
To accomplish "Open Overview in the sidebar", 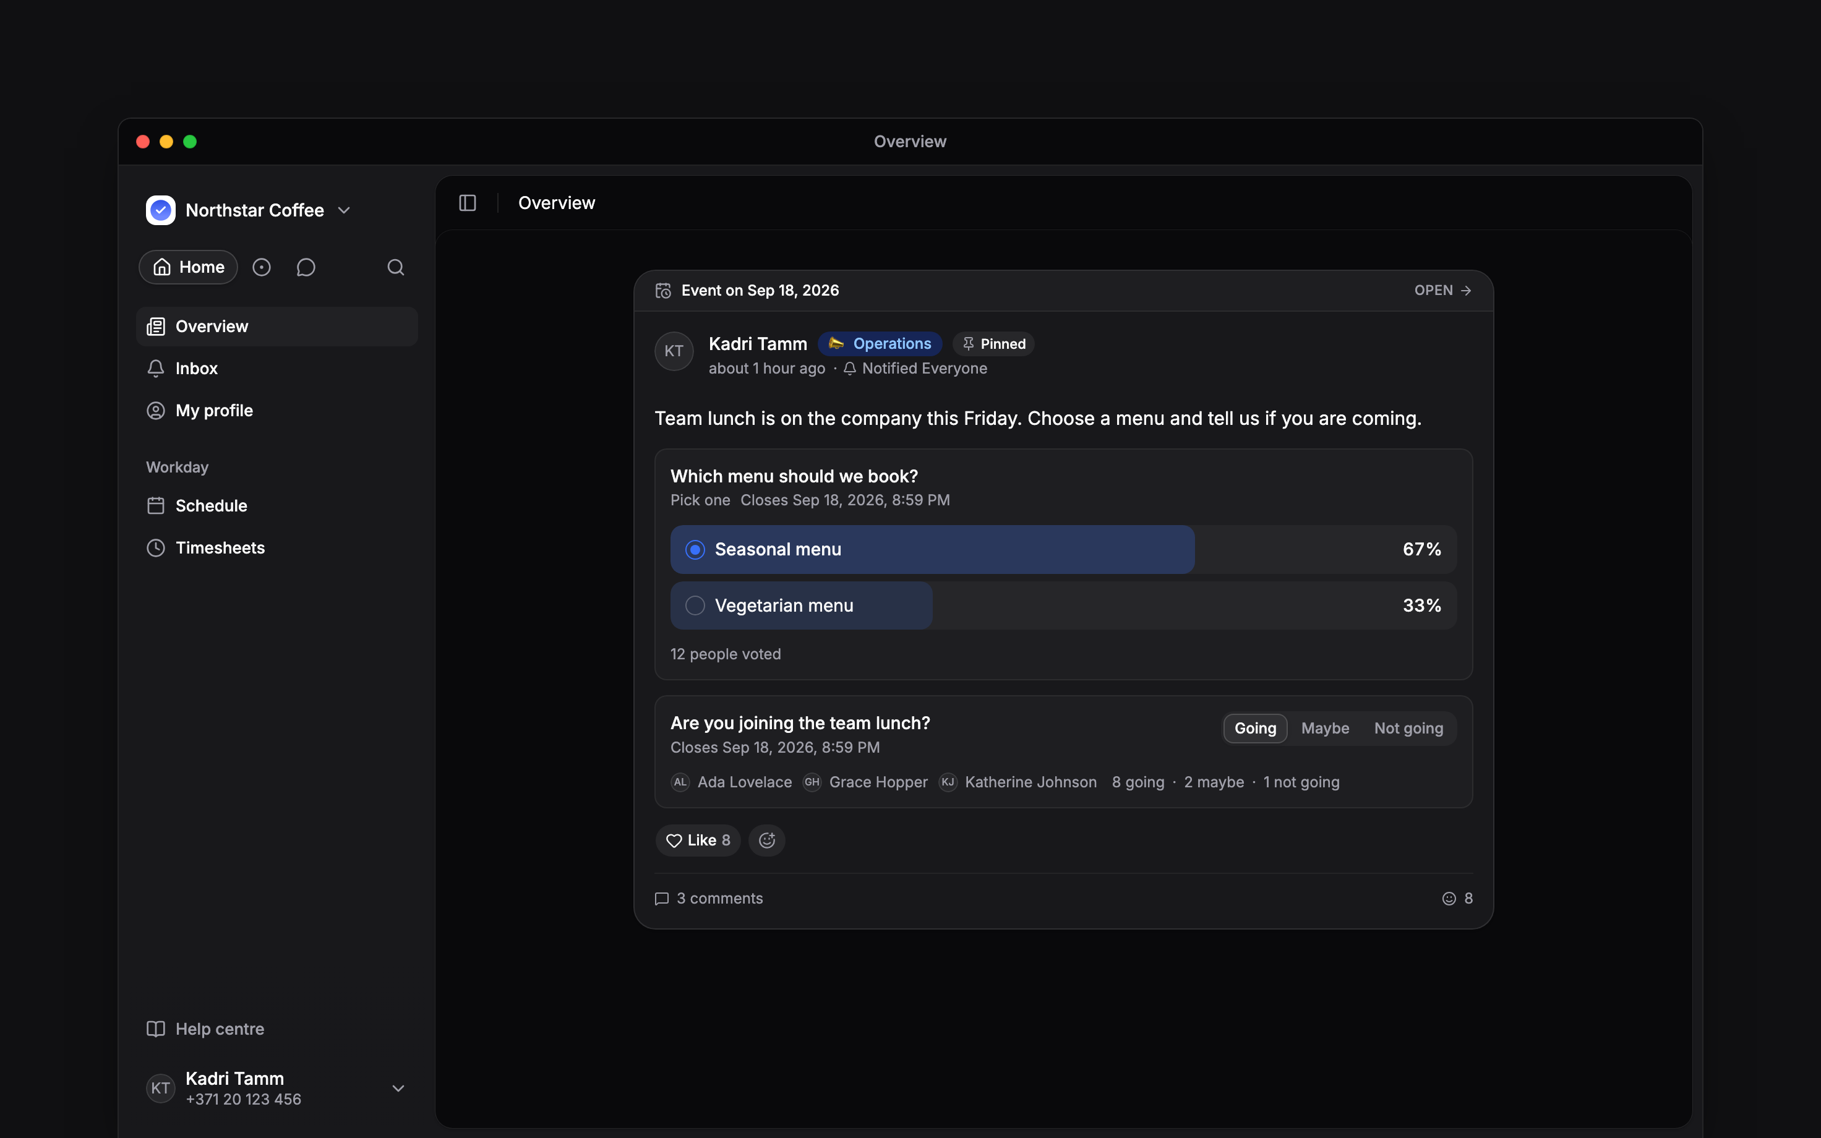I will coord(277,327).
